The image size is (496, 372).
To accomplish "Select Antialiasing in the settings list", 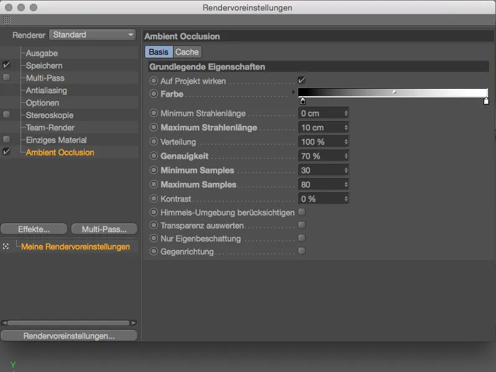I will 46,91.
